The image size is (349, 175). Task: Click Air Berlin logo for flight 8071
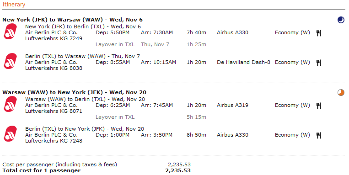(10, 104)
